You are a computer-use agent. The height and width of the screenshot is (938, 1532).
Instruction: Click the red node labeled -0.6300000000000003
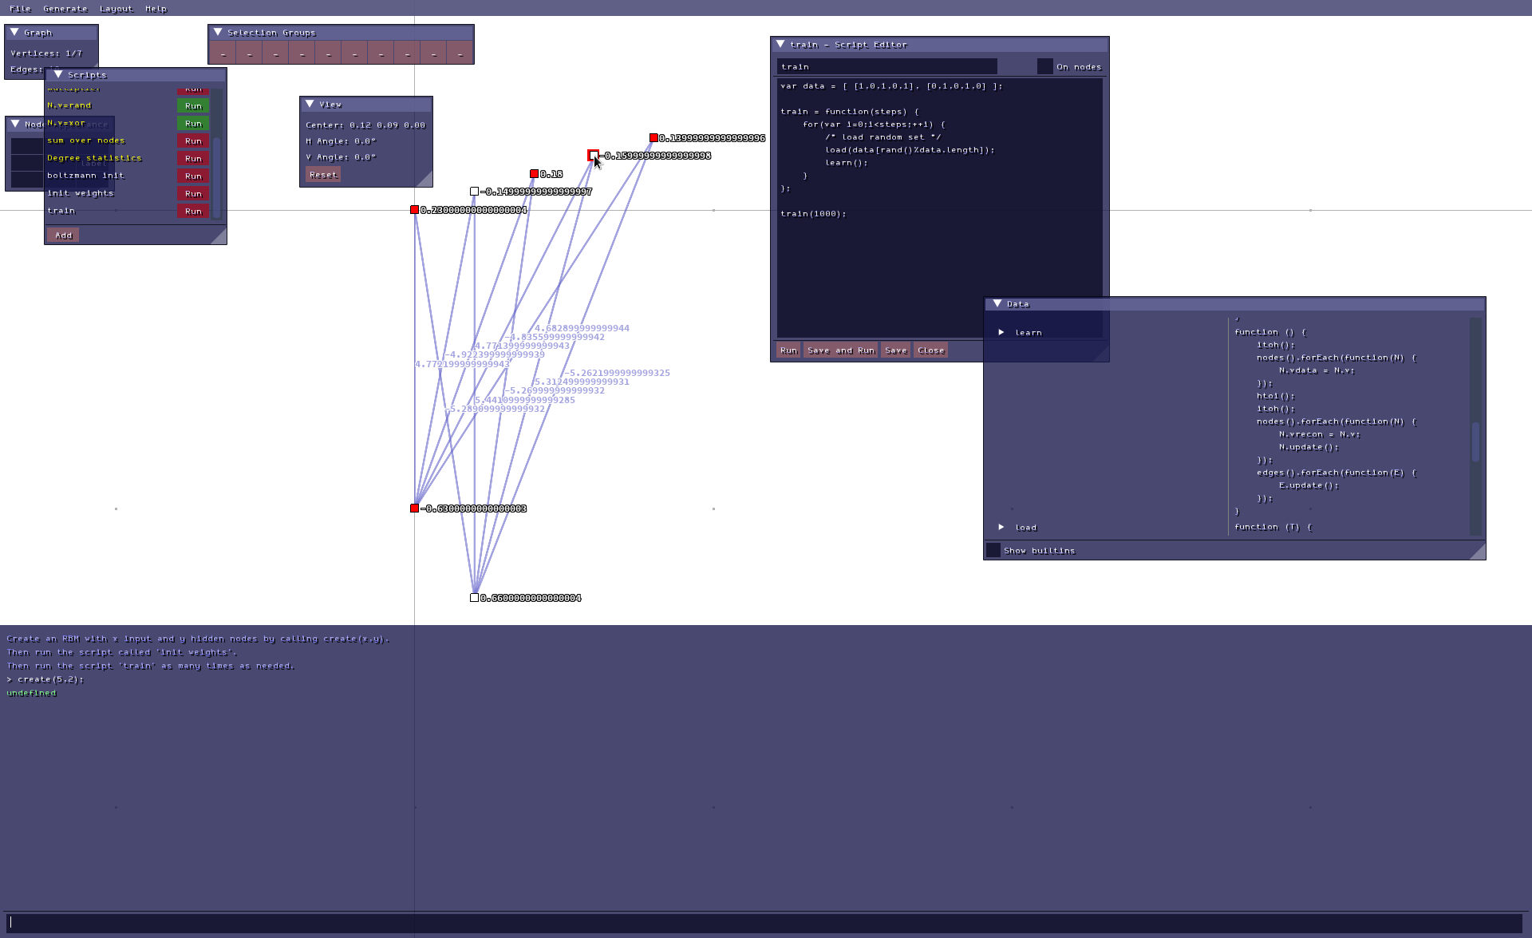pyautogui.click(x=415, y=509)
